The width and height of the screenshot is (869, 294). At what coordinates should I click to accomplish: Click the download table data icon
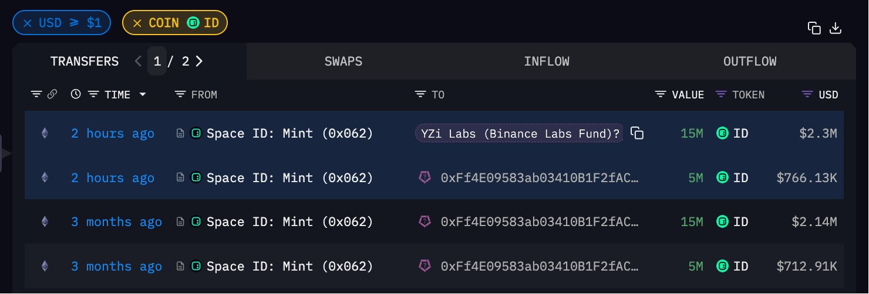(835, 28)
